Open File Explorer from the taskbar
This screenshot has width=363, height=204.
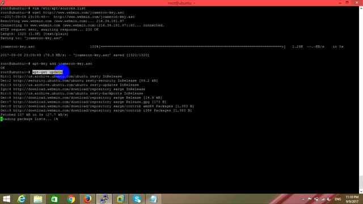pyautogui.click(x=38, y=199)
